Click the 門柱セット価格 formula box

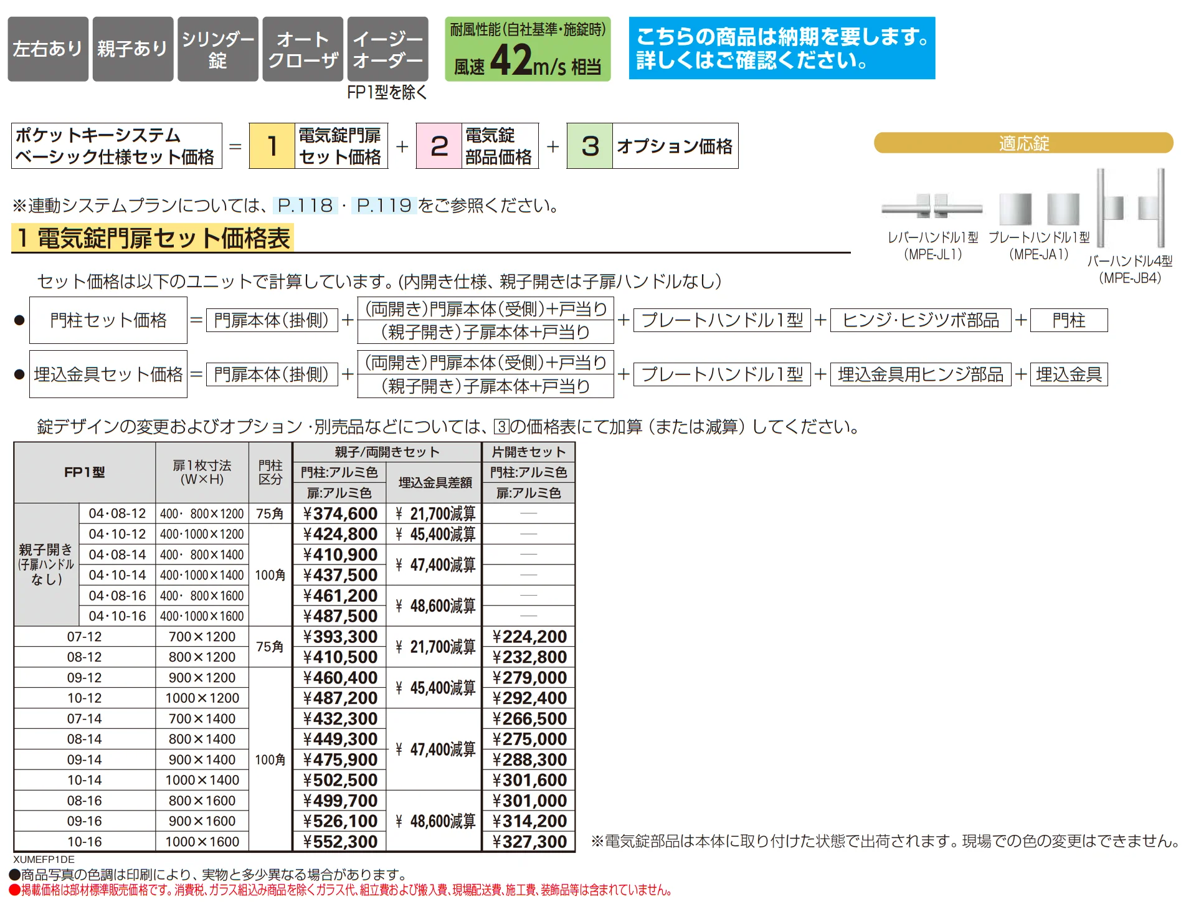coord(108,320)
